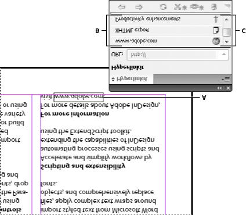Click the line 'extending the capabilities of InDesign'
The width and height of the screenshot is (246, 215).
97,140
